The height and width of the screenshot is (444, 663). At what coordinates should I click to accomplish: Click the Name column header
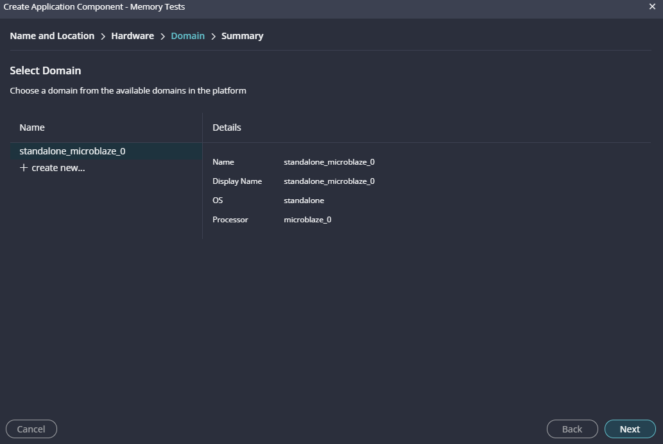click(32, 127)
